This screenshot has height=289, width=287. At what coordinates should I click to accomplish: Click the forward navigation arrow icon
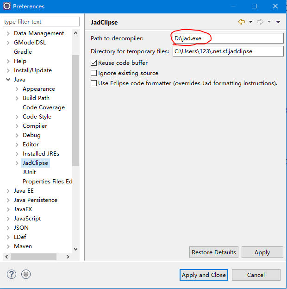[x=260, y=22]
